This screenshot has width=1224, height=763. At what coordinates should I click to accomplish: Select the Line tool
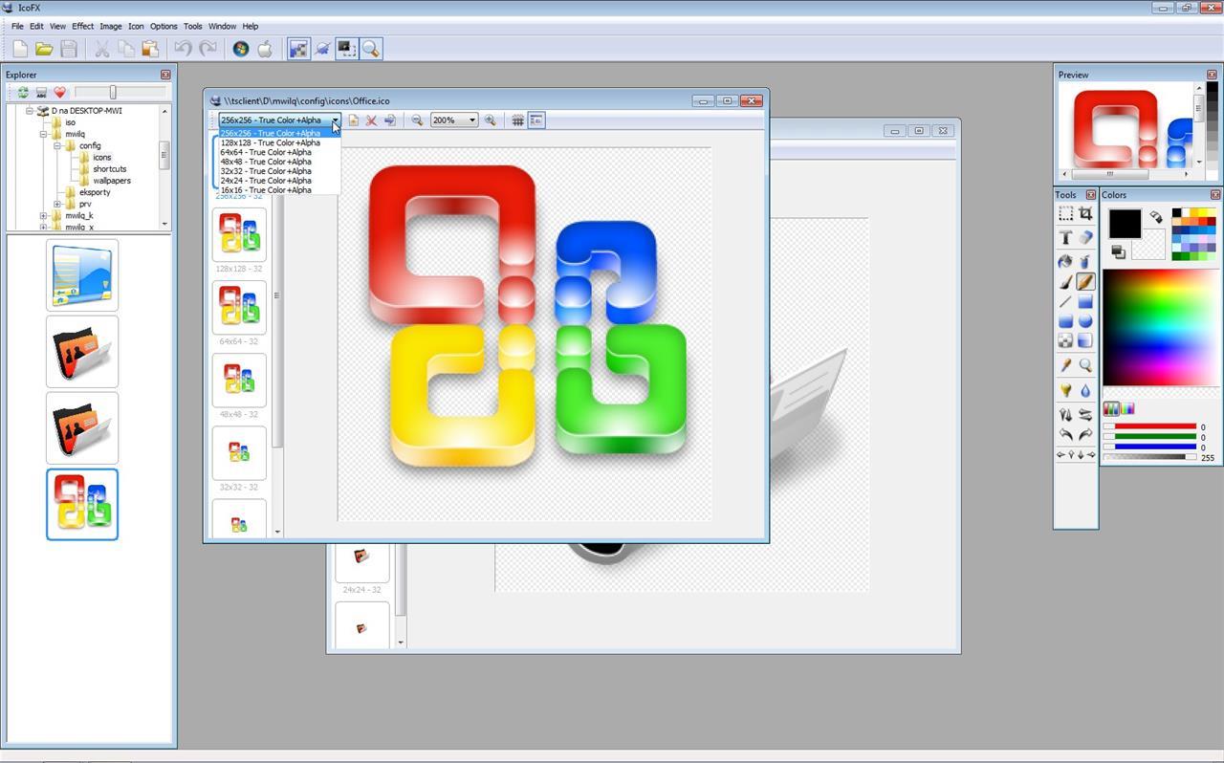(1065, 302)
